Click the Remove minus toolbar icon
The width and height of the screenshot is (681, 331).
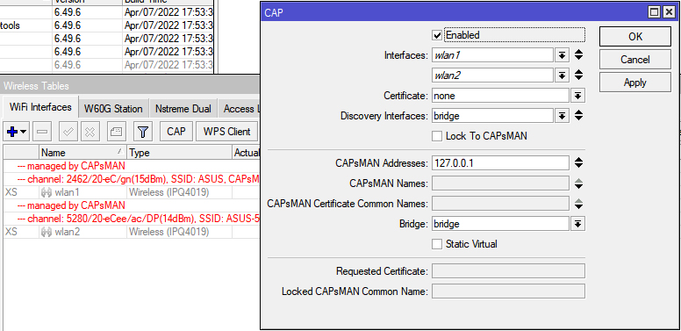[x=42, y=132]
